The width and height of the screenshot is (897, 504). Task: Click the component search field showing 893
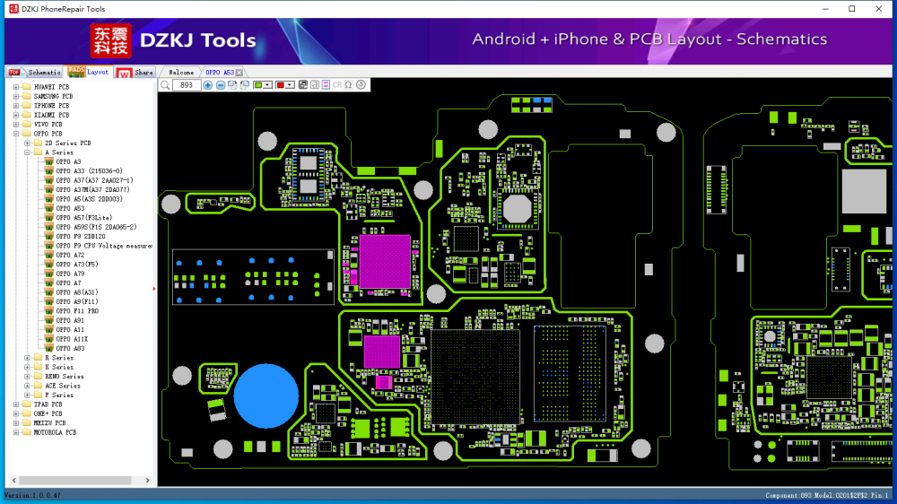click(186, 85)
